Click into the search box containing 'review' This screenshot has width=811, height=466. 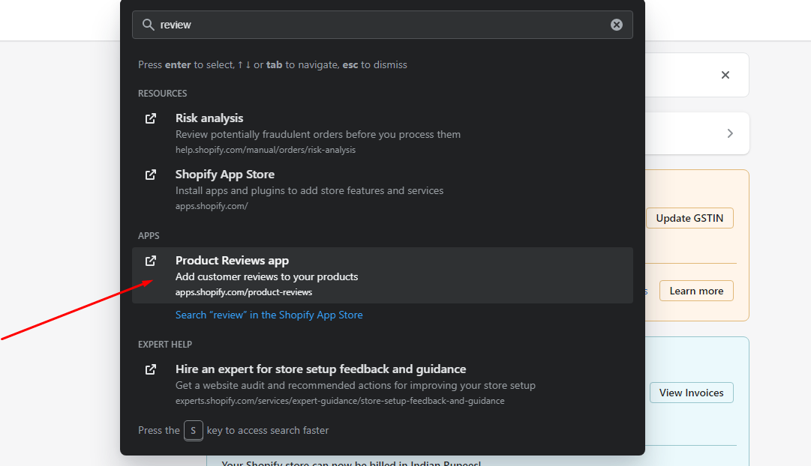pyautogui.click(x=382, y=25)
